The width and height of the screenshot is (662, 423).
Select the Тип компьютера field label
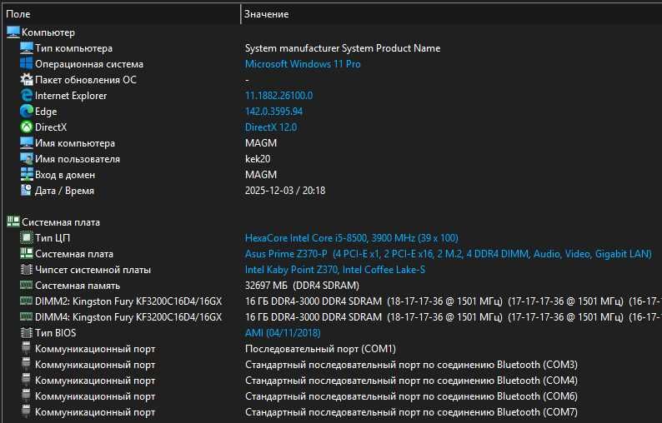pyautogui.click(x=74, y=48)
